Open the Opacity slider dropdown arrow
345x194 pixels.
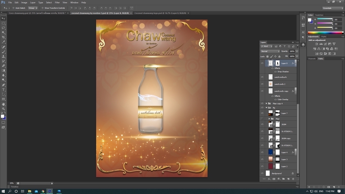point(297,51)
